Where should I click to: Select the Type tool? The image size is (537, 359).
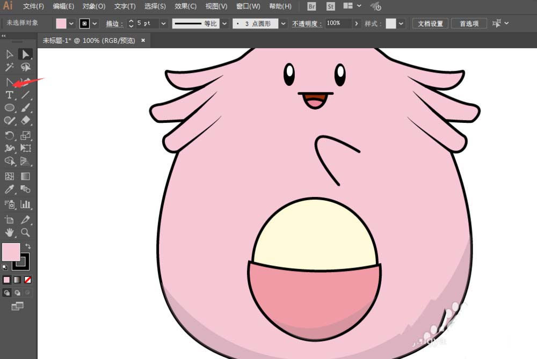(9, 95)
